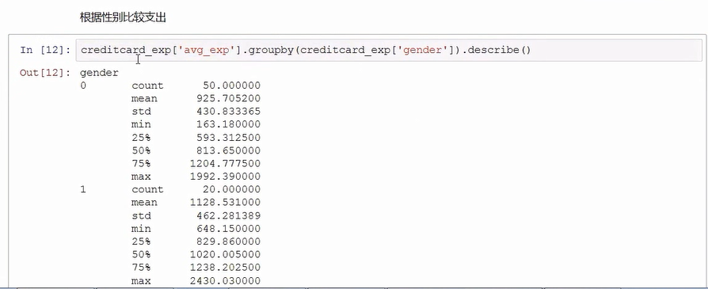Select the min value 648.150000
The image size is (708, 289).
pyautogui.click(x=229, y=229)
